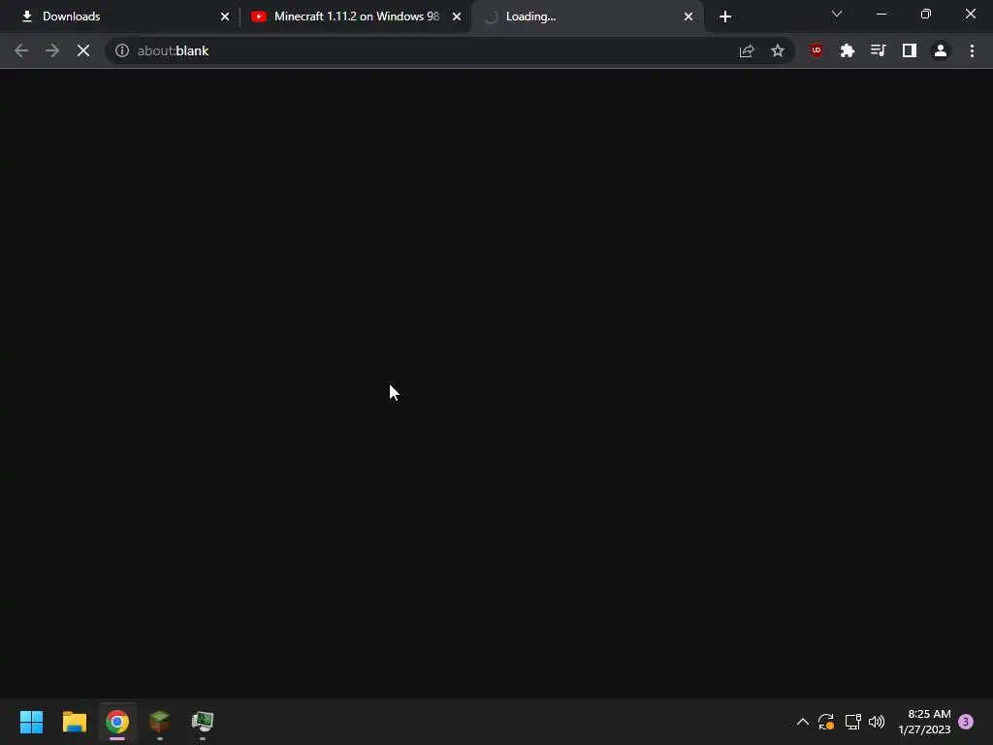This screenshot has width=993, height=745.
Task: Open the Windows Start menu
Action: tap(32, 722)
